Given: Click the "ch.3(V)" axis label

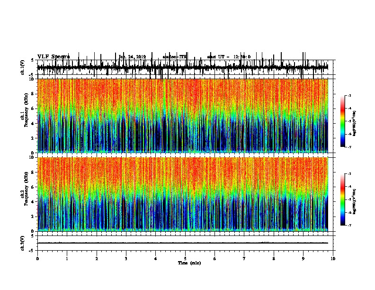Looking at the screenshot, I should click(22, 243).
